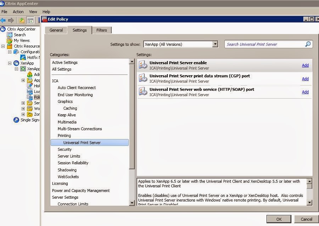The width and height of the screenshot is (319, 226).
Task: Select the Universal Print Server category
Action: point(90,143)
